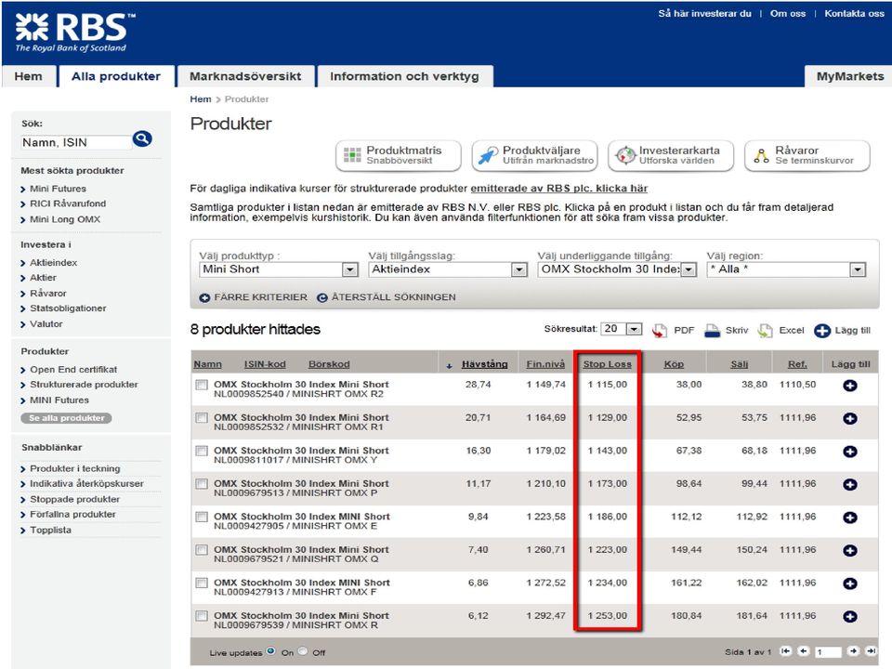
Task: Open emitterade av RBS plc klicka här link
Action: (559, 189)
